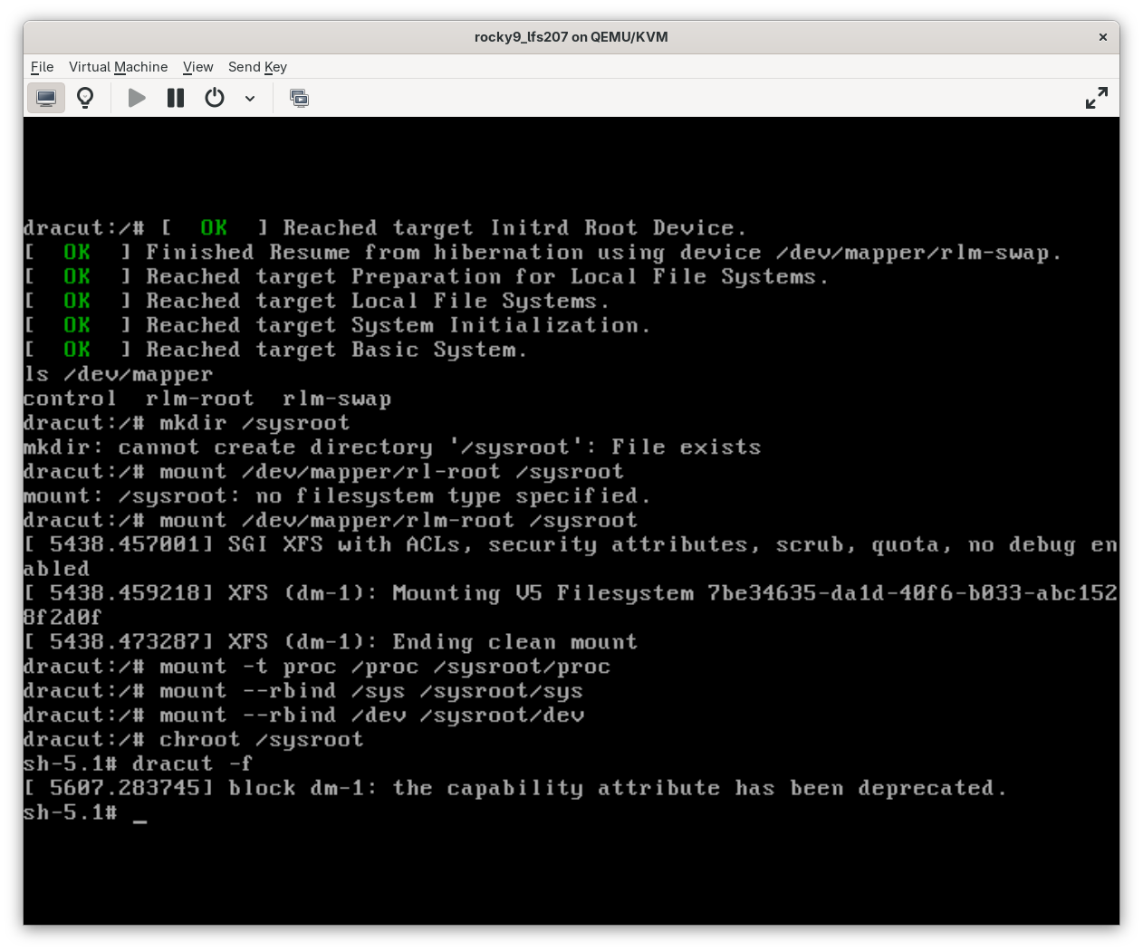This screenshot has height=951, width=1143.
Task: Open the Send Key menu
Action: point(257,67)
